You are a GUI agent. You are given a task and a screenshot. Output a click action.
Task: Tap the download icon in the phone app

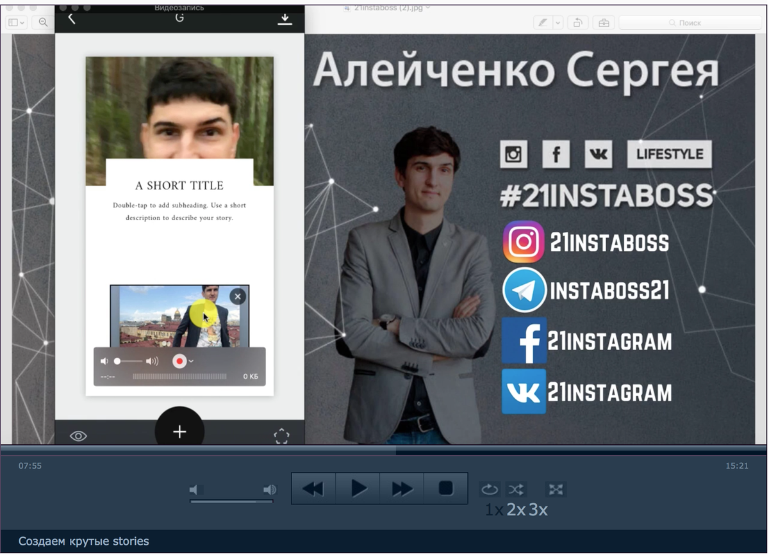click(x=285, y=19)
